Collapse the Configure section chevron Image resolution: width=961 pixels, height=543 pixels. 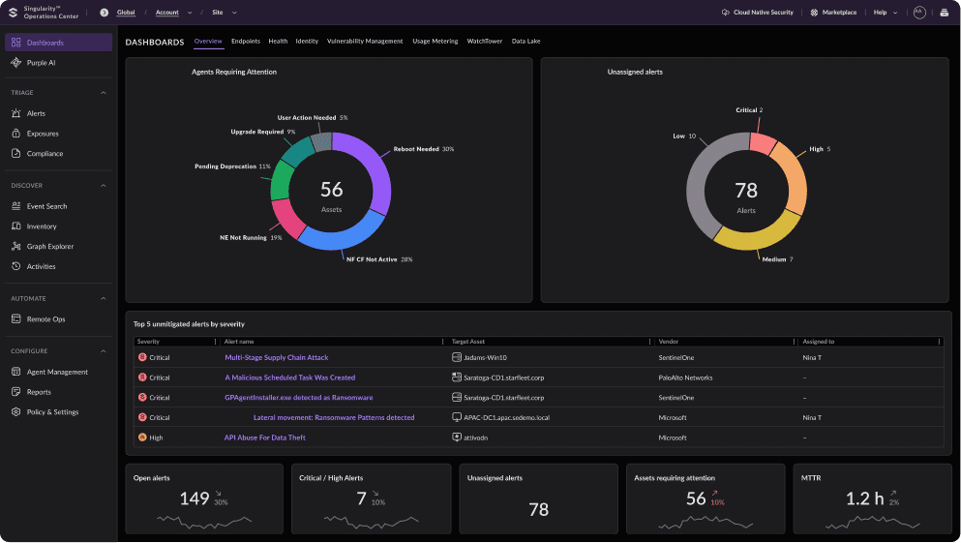click(104, 351)
